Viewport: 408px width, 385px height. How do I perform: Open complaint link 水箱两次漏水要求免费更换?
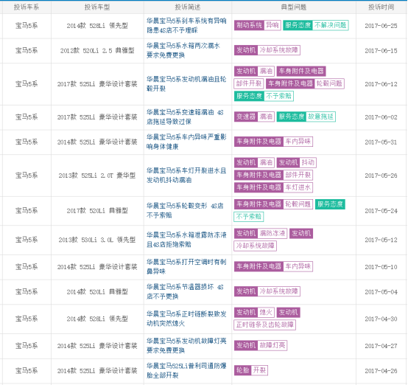pyautogui.click(x=183, y=50)
